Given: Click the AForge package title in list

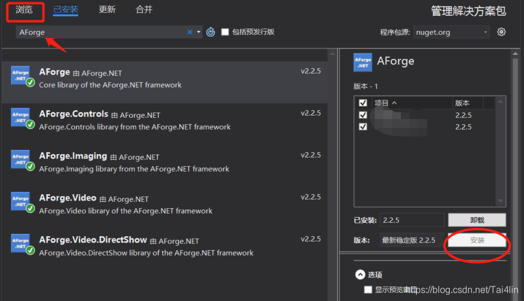Looking at the screenshot, I should 54,72.
